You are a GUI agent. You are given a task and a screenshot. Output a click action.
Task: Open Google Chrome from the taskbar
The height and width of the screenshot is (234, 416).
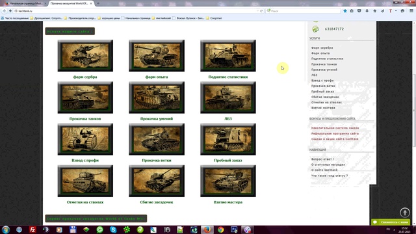pyautogui.click(x=220, y=229)
